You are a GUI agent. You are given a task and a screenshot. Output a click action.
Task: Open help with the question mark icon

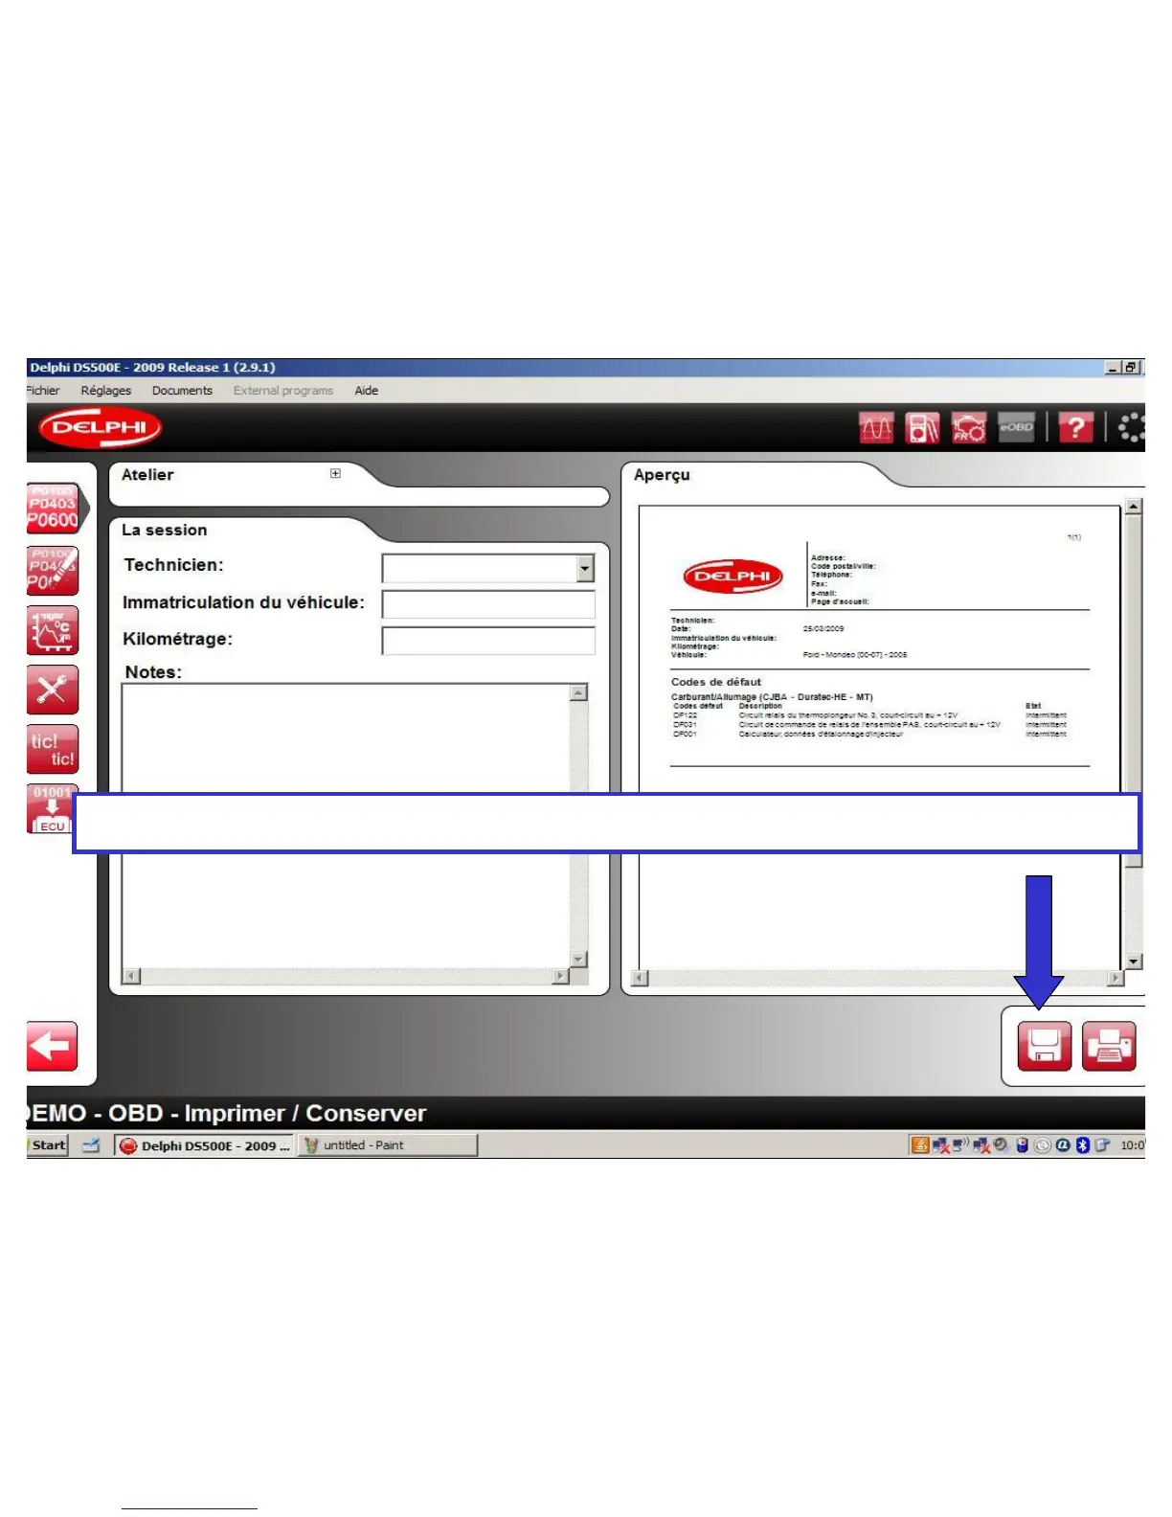[1075, 428]
